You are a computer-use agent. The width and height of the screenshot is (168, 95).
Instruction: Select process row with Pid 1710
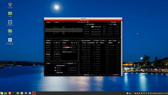pos(100,52)
